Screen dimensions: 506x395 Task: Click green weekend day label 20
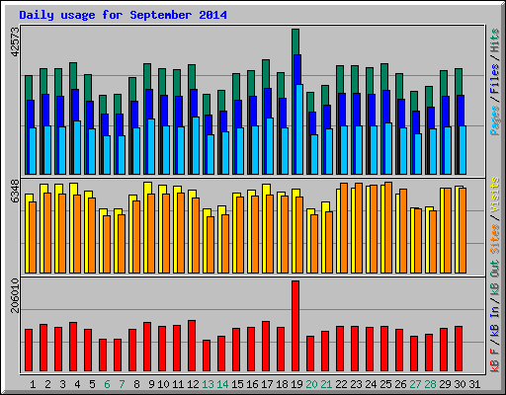311,384
